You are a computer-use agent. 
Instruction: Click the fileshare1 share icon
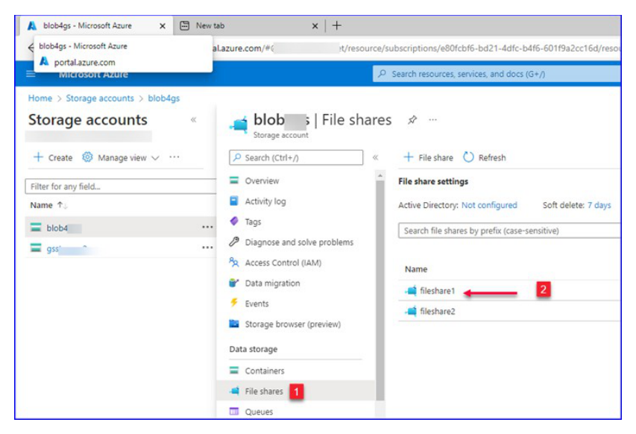pyautogui.click(x=411, y=290)
